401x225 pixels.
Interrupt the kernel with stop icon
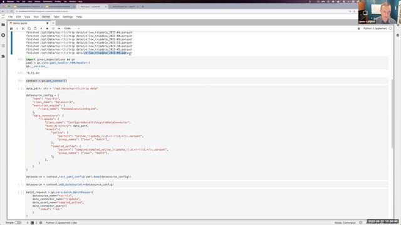(x=47, y=29)
